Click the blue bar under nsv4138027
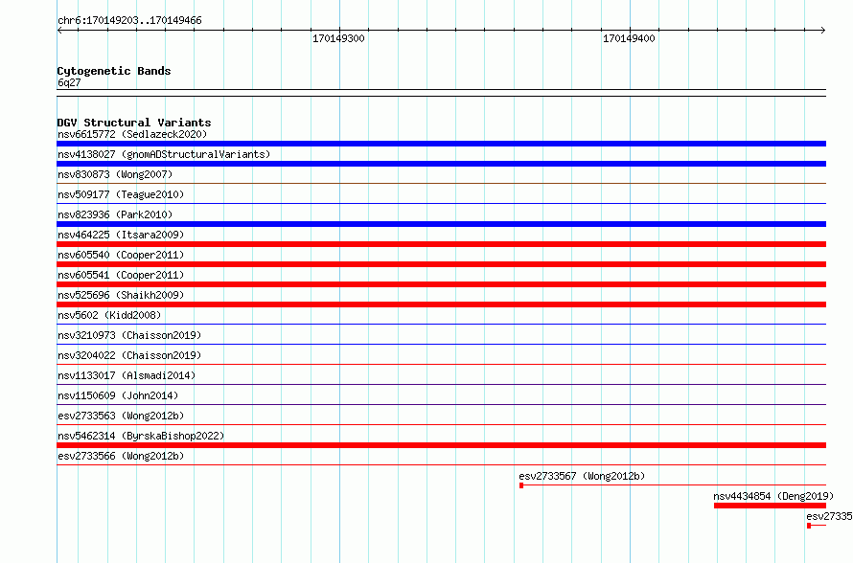This screenshot has width=853, height=563. pos(441,164)
